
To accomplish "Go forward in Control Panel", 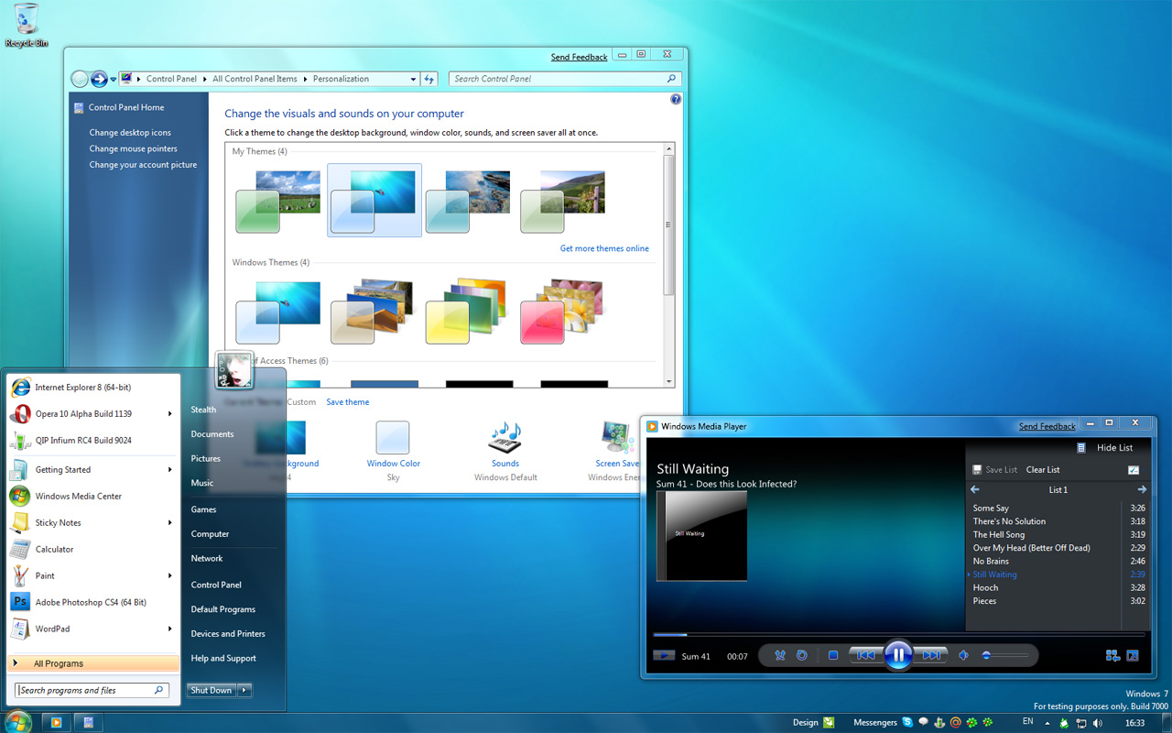I will (x=99, y=79).
